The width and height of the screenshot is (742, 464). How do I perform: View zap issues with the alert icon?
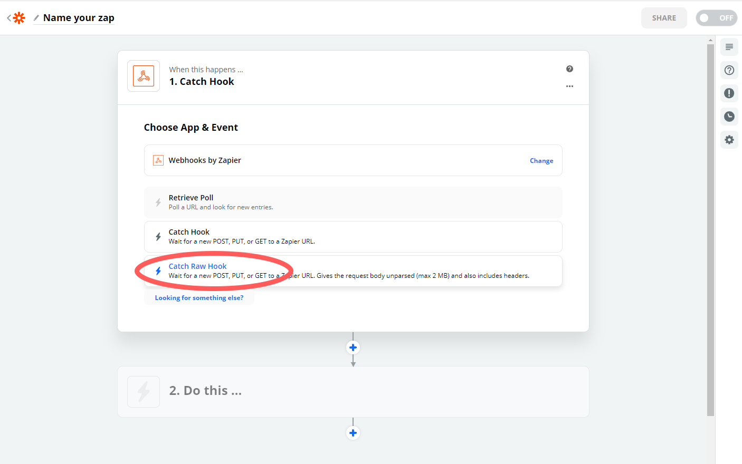729,93
